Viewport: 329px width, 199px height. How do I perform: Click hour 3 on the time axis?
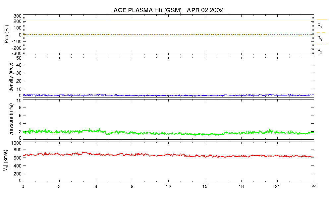(x=59, y=187)
